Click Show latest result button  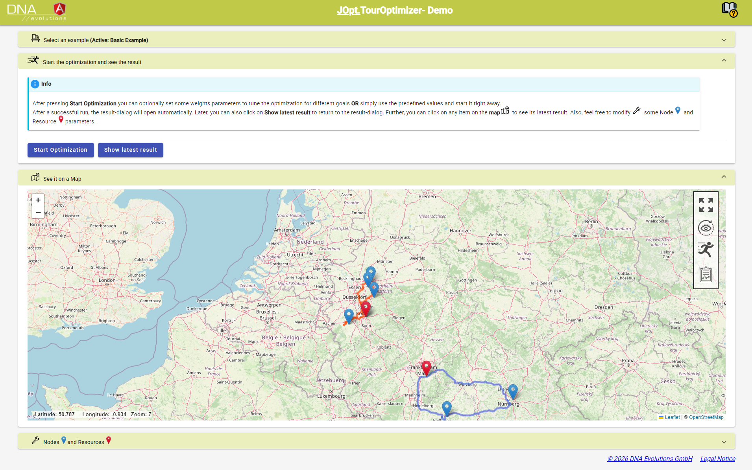[130, 150]
